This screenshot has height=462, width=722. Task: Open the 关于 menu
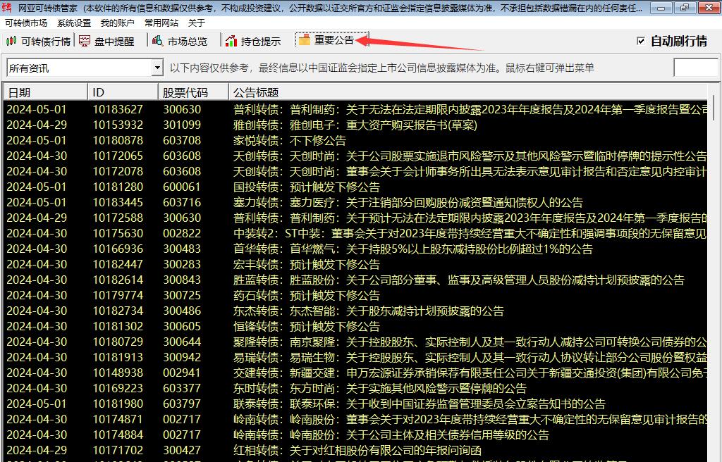click(x=197, y=23)
